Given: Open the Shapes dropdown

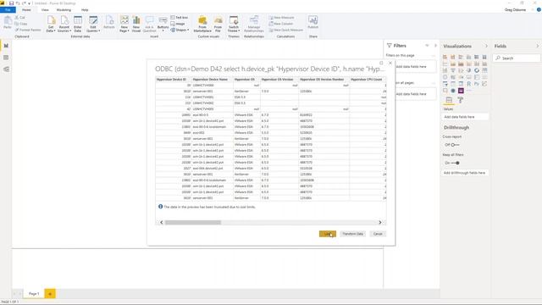Looking at the screenshot, I should click(x=180, y=30).
